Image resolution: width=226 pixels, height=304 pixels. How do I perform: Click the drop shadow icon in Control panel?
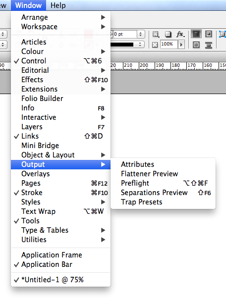[x=168, y=34]
